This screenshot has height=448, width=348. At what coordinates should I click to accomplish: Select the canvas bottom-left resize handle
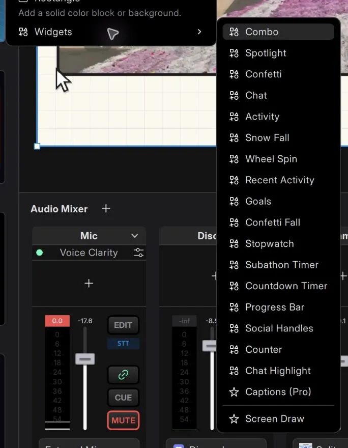[x=37, y=146]
